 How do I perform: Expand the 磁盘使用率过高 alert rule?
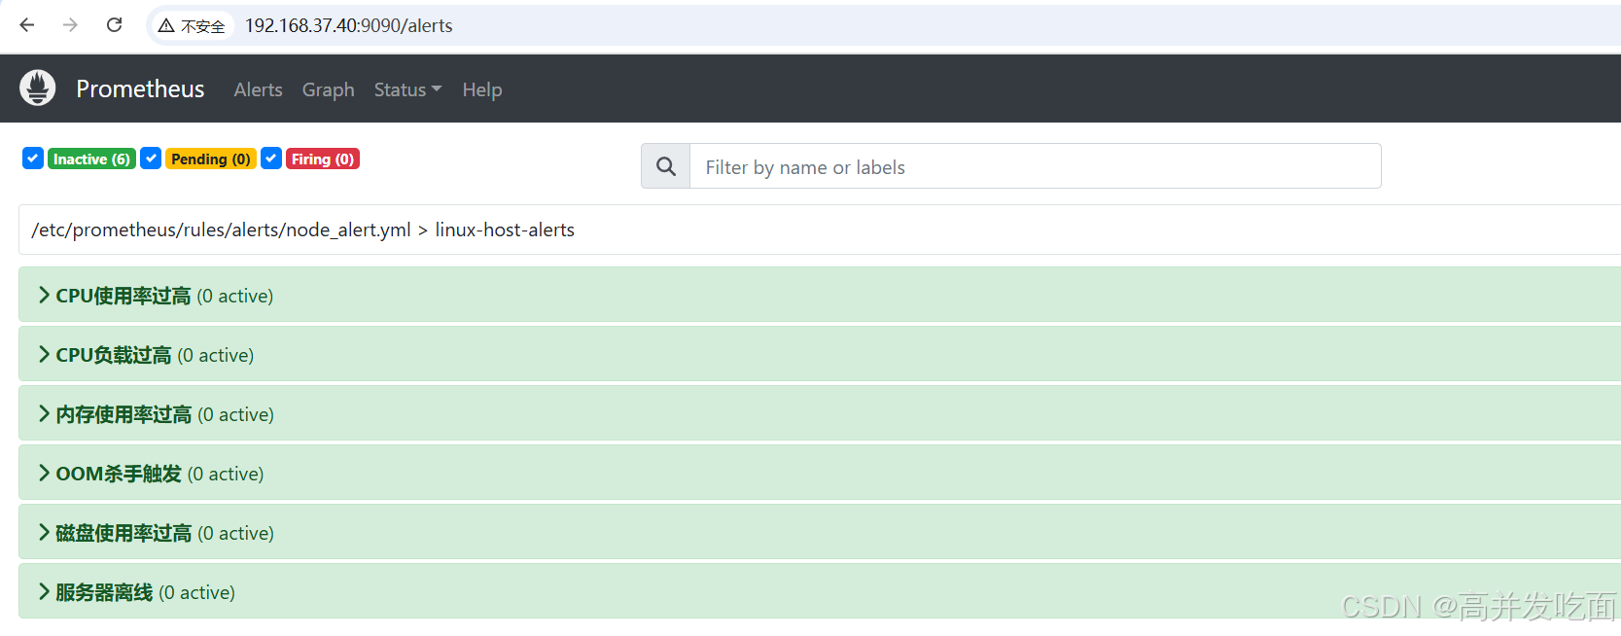coord(819,532)
